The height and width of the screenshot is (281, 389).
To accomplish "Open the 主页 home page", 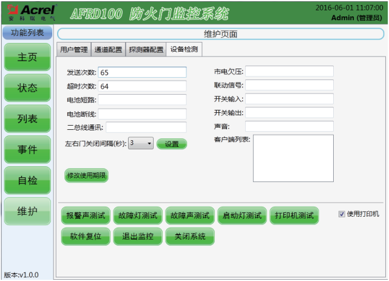I will click(27, 57).
